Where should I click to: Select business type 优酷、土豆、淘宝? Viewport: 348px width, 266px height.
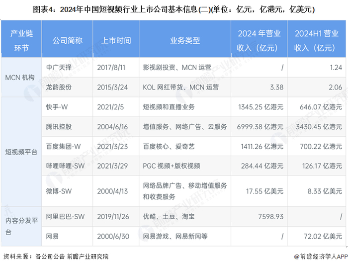pos(169,216)
